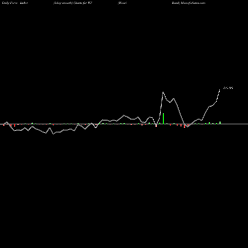Click the 'Daily Force Index' title text
Image resolution: width=248 pixels, height=248 pixels.
point(15,3)
